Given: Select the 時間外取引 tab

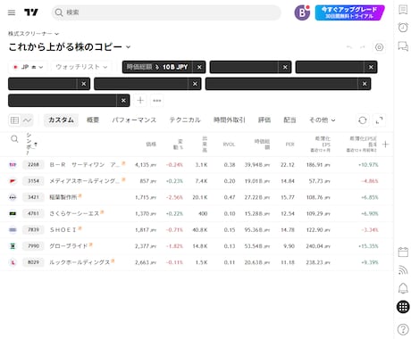Looking at the screenshot, I should click(229, 120).
